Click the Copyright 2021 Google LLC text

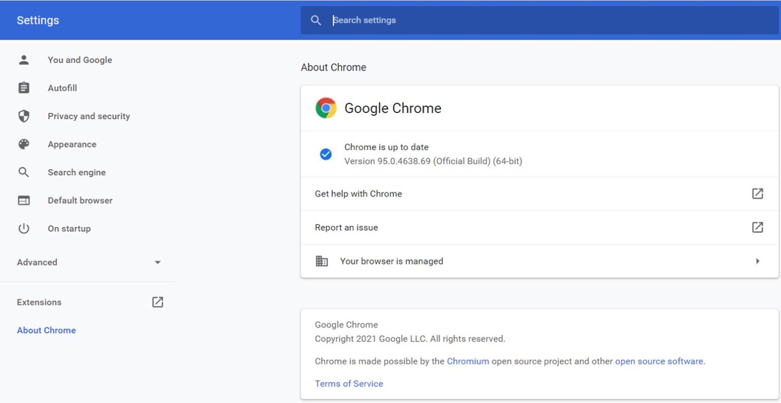[x=410, y=339]
